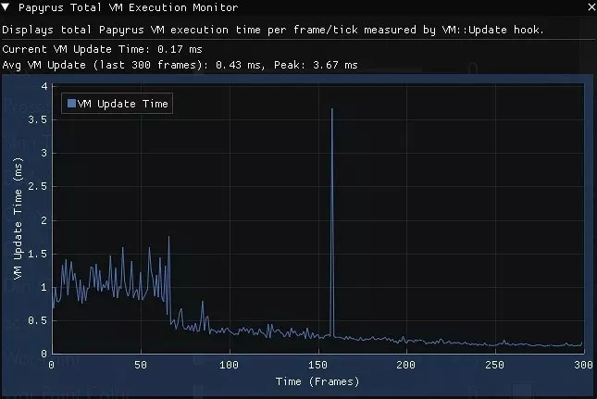This screenshot has width=597, height=399.
Task: Click the x-axis tick label 300
Action: 583,365
